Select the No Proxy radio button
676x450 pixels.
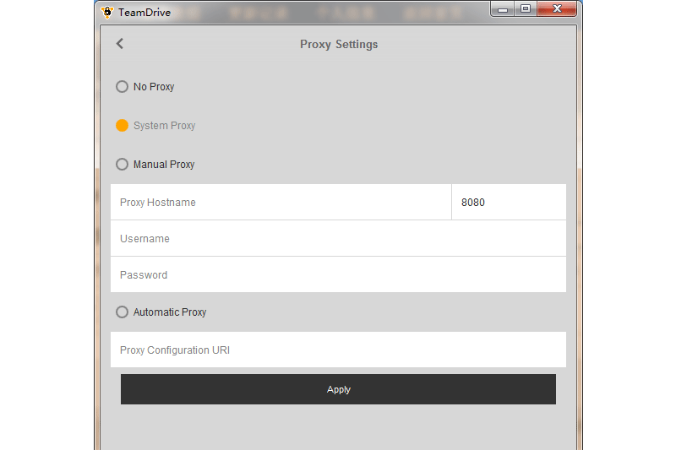pyautogui.click(x=122, y=87)
